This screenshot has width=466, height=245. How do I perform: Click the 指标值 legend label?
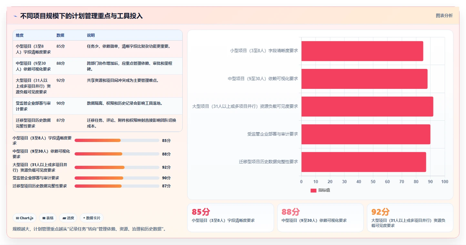(x=324, y=190)
